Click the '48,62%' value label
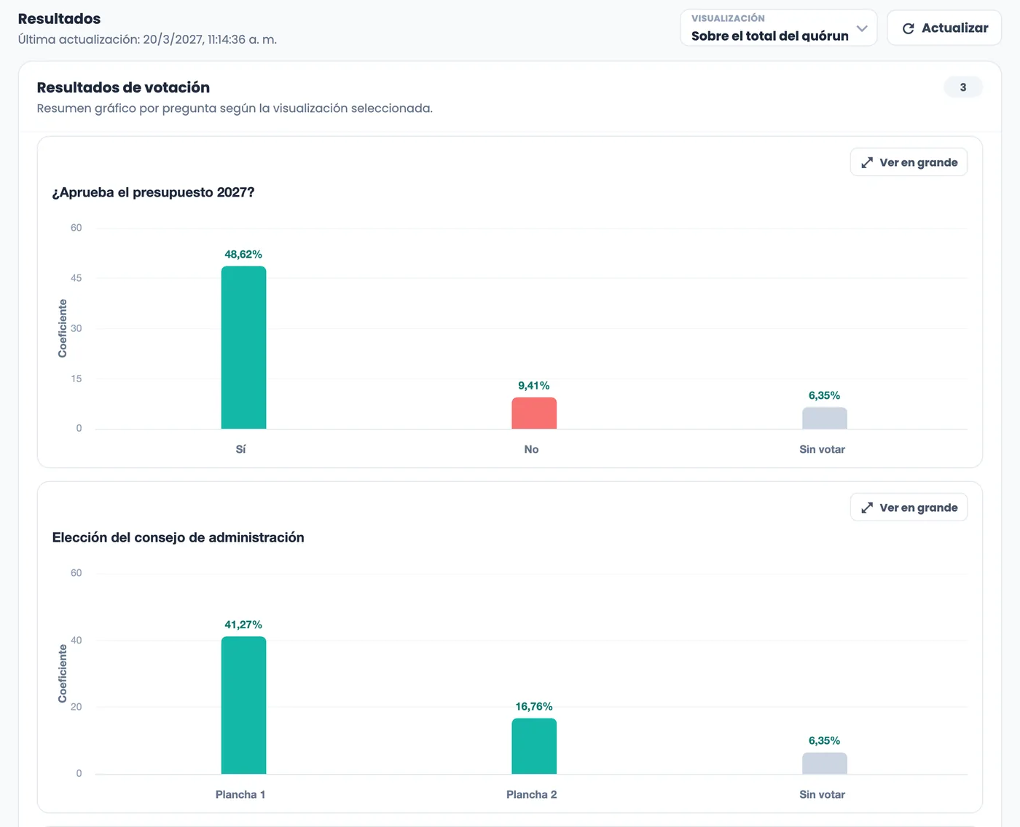Image resolution: width=1020 pixels, height=827 pixels. pyautogui.click(x=243, y=254)
